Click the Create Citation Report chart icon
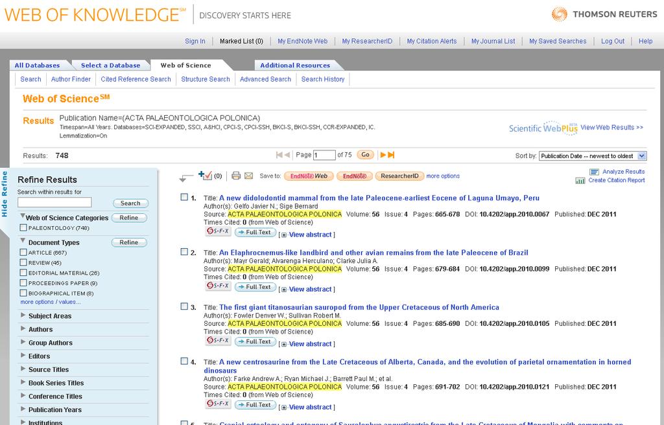 [580, 181]
